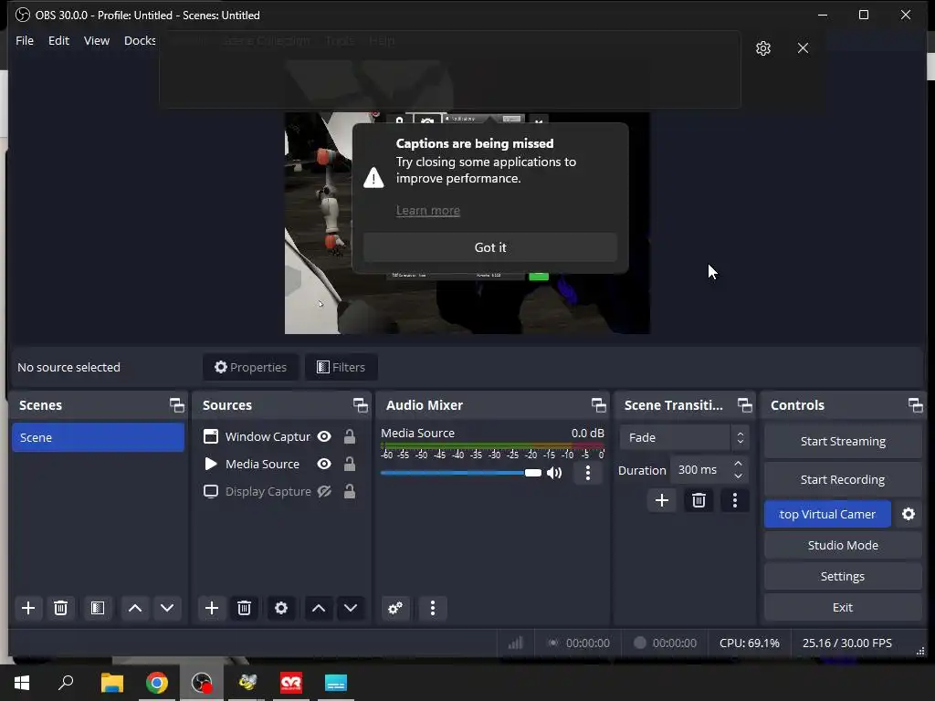
Task: Click Exit in Controls panel
Action: tap(843, 607)
